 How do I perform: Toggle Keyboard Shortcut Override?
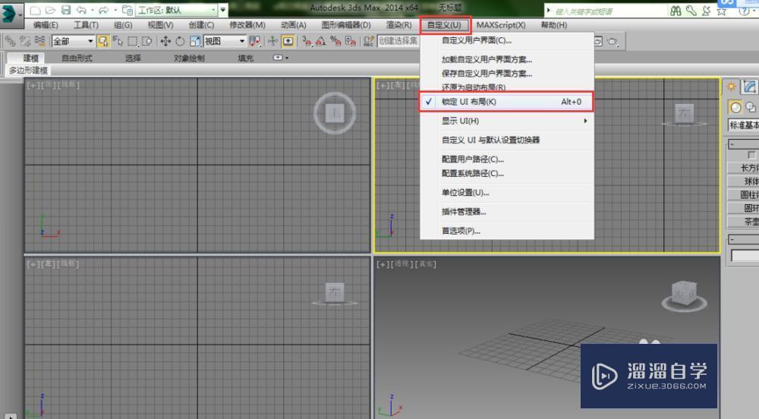(288, 41)
